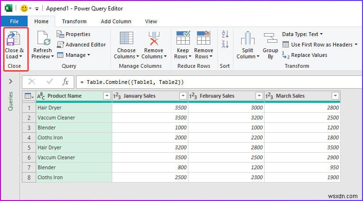The image size is (363, 201).
Task: Open Data Type: Text dropdown
Action: coord(303,34)
